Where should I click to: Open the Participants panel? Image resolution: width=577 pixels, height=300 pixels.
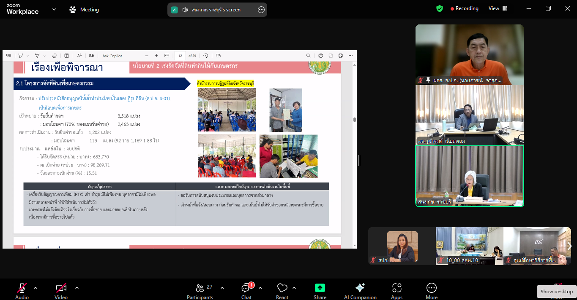200,291
